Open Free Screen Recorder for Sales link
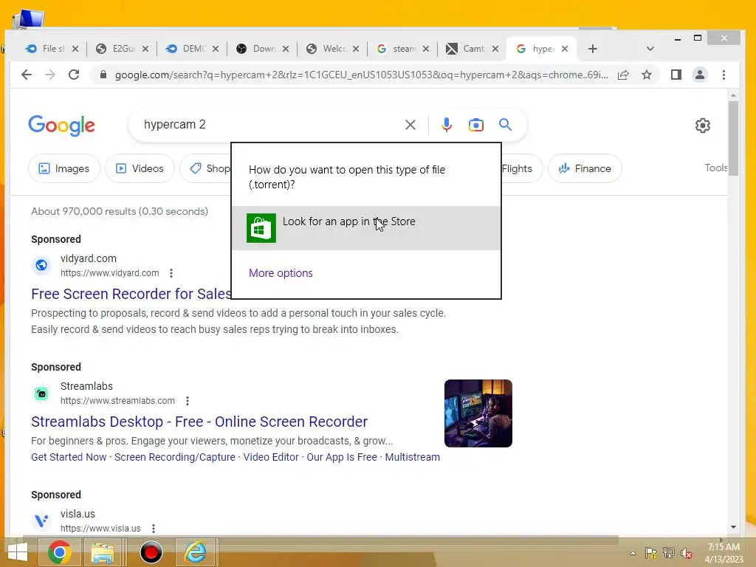This screenshot has width=756, height=567. coord(131,294)
